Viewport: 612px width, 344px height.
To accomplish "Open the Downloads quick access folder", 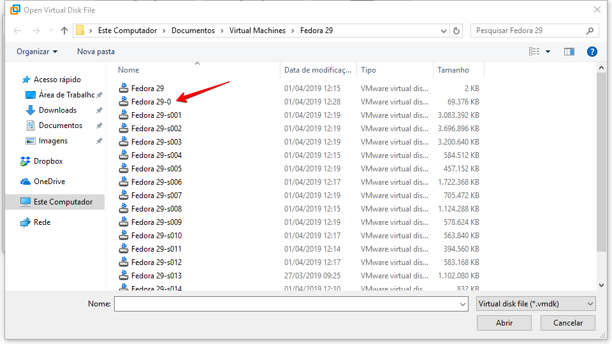I will [57, 110].
